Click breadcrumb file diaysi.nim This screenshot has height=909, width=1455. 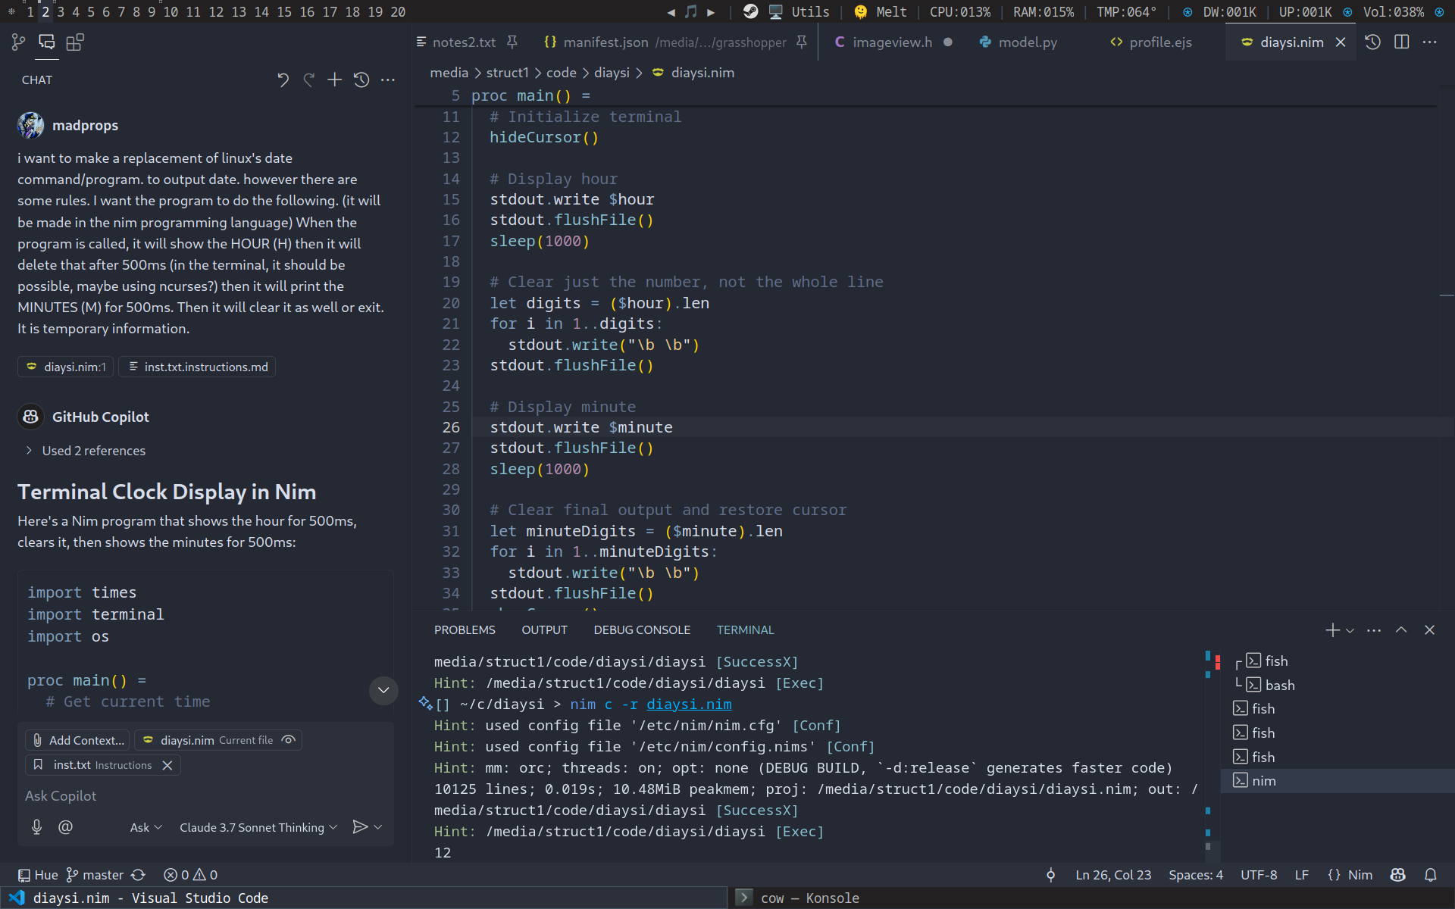point(693,73)
